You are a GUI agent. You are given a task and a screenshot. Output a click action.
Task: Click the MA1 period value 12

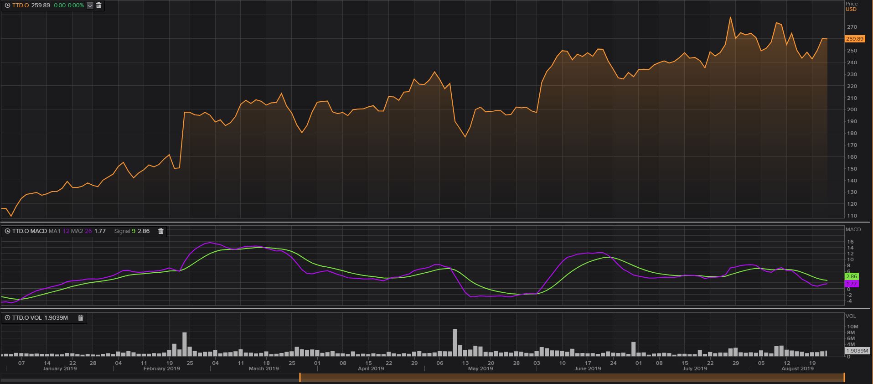pyautogui.click(x=66, y=231)
